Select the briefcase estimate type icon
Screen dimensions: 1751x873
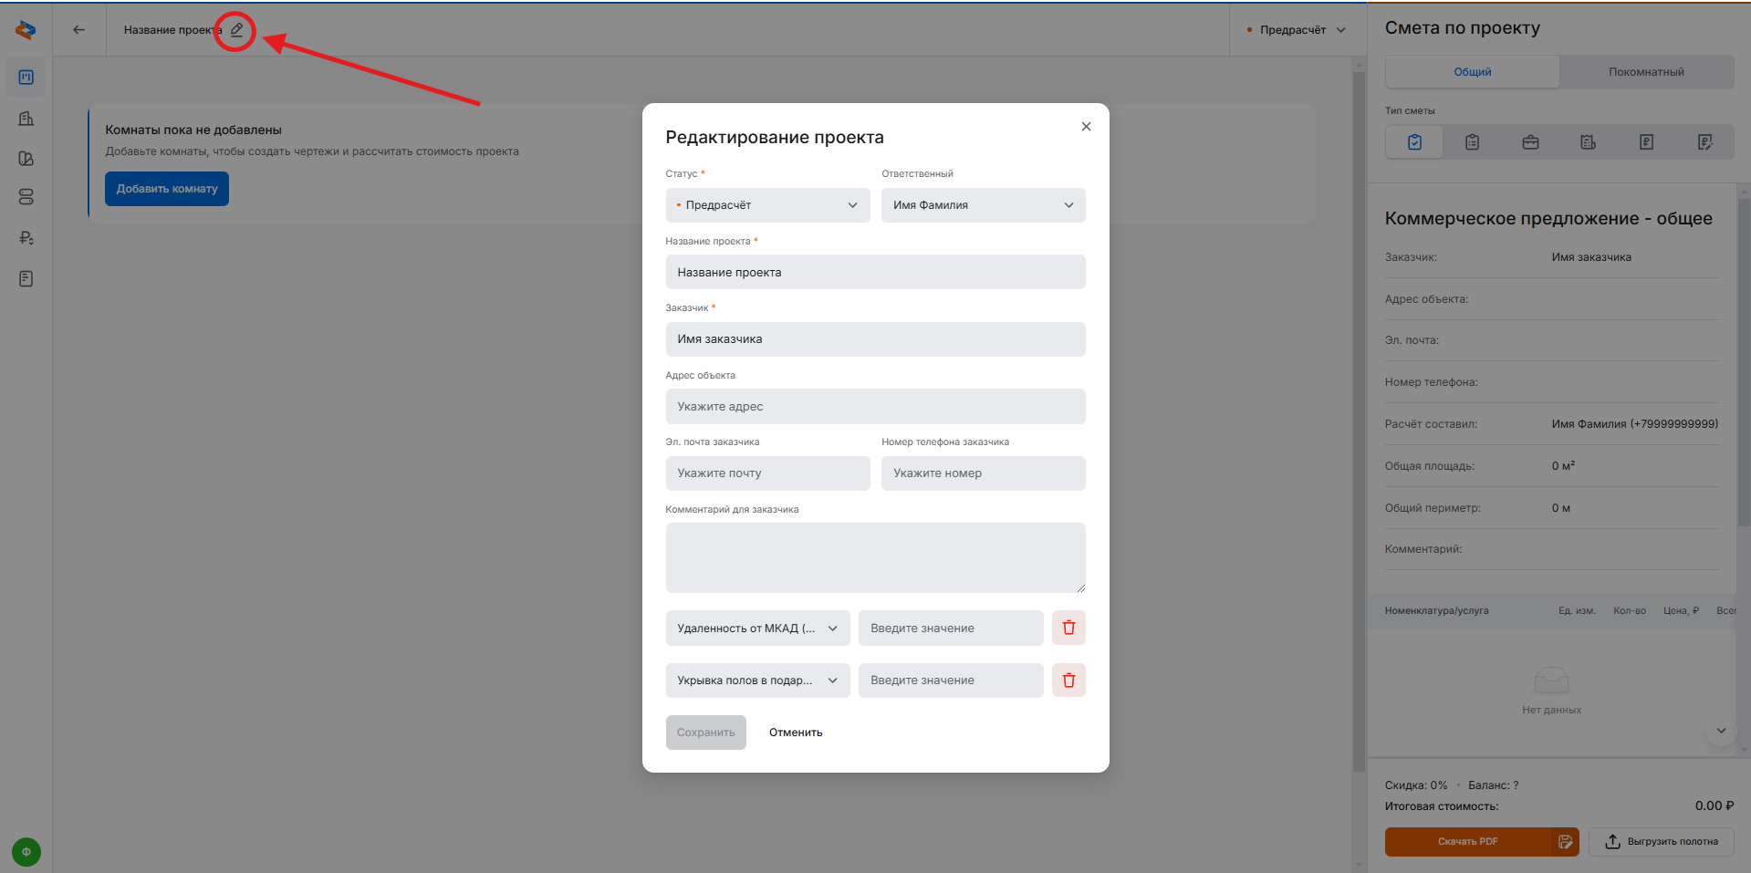pos(1530,142)
